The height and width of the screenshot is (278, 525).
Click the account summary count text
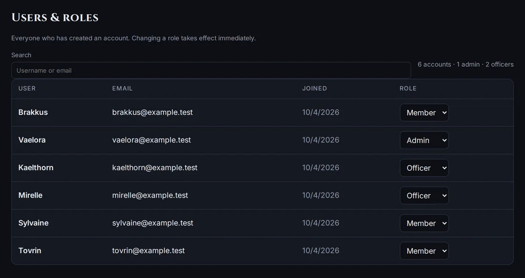click(465, 64)
